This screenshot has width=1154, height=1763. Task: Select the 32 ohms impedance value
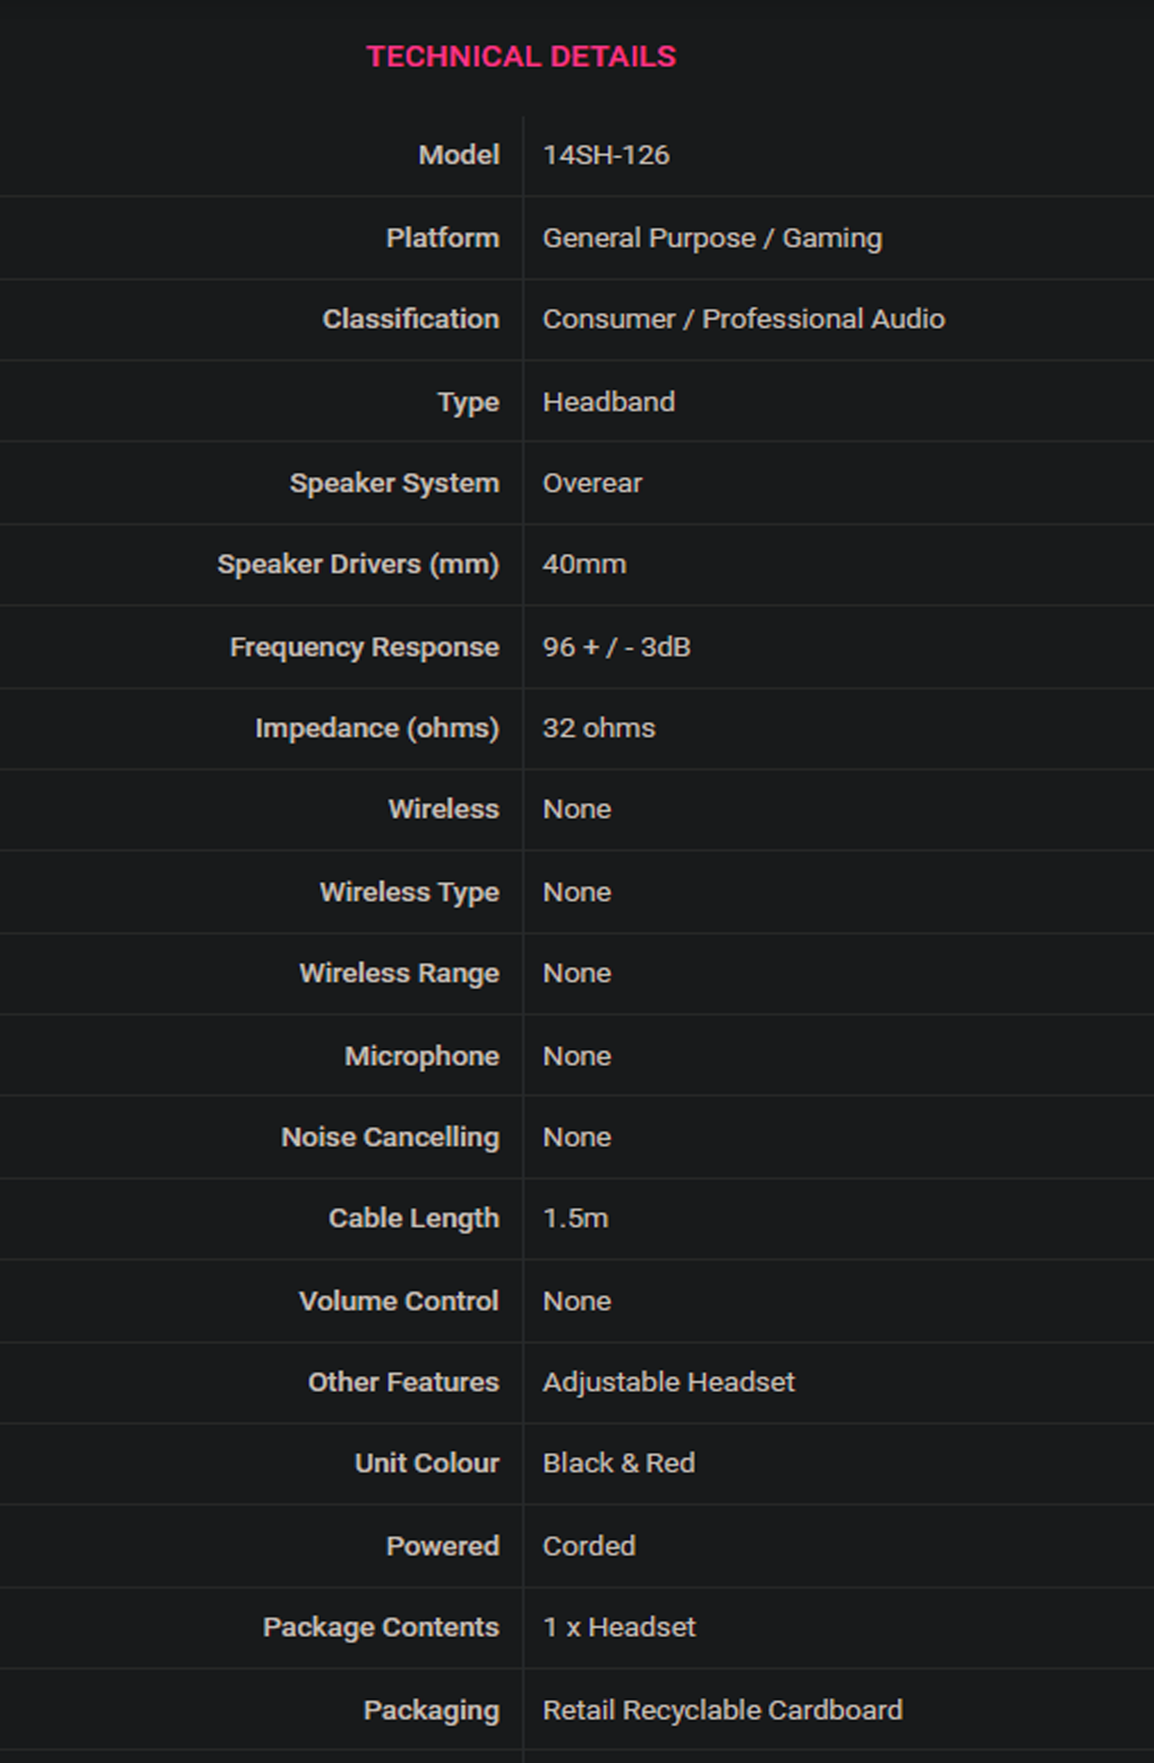[x=599, y=728]
